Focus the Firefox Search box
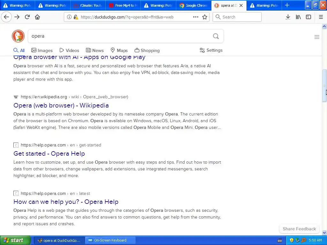This screenshot has width=327, height=245. (237, 17)
